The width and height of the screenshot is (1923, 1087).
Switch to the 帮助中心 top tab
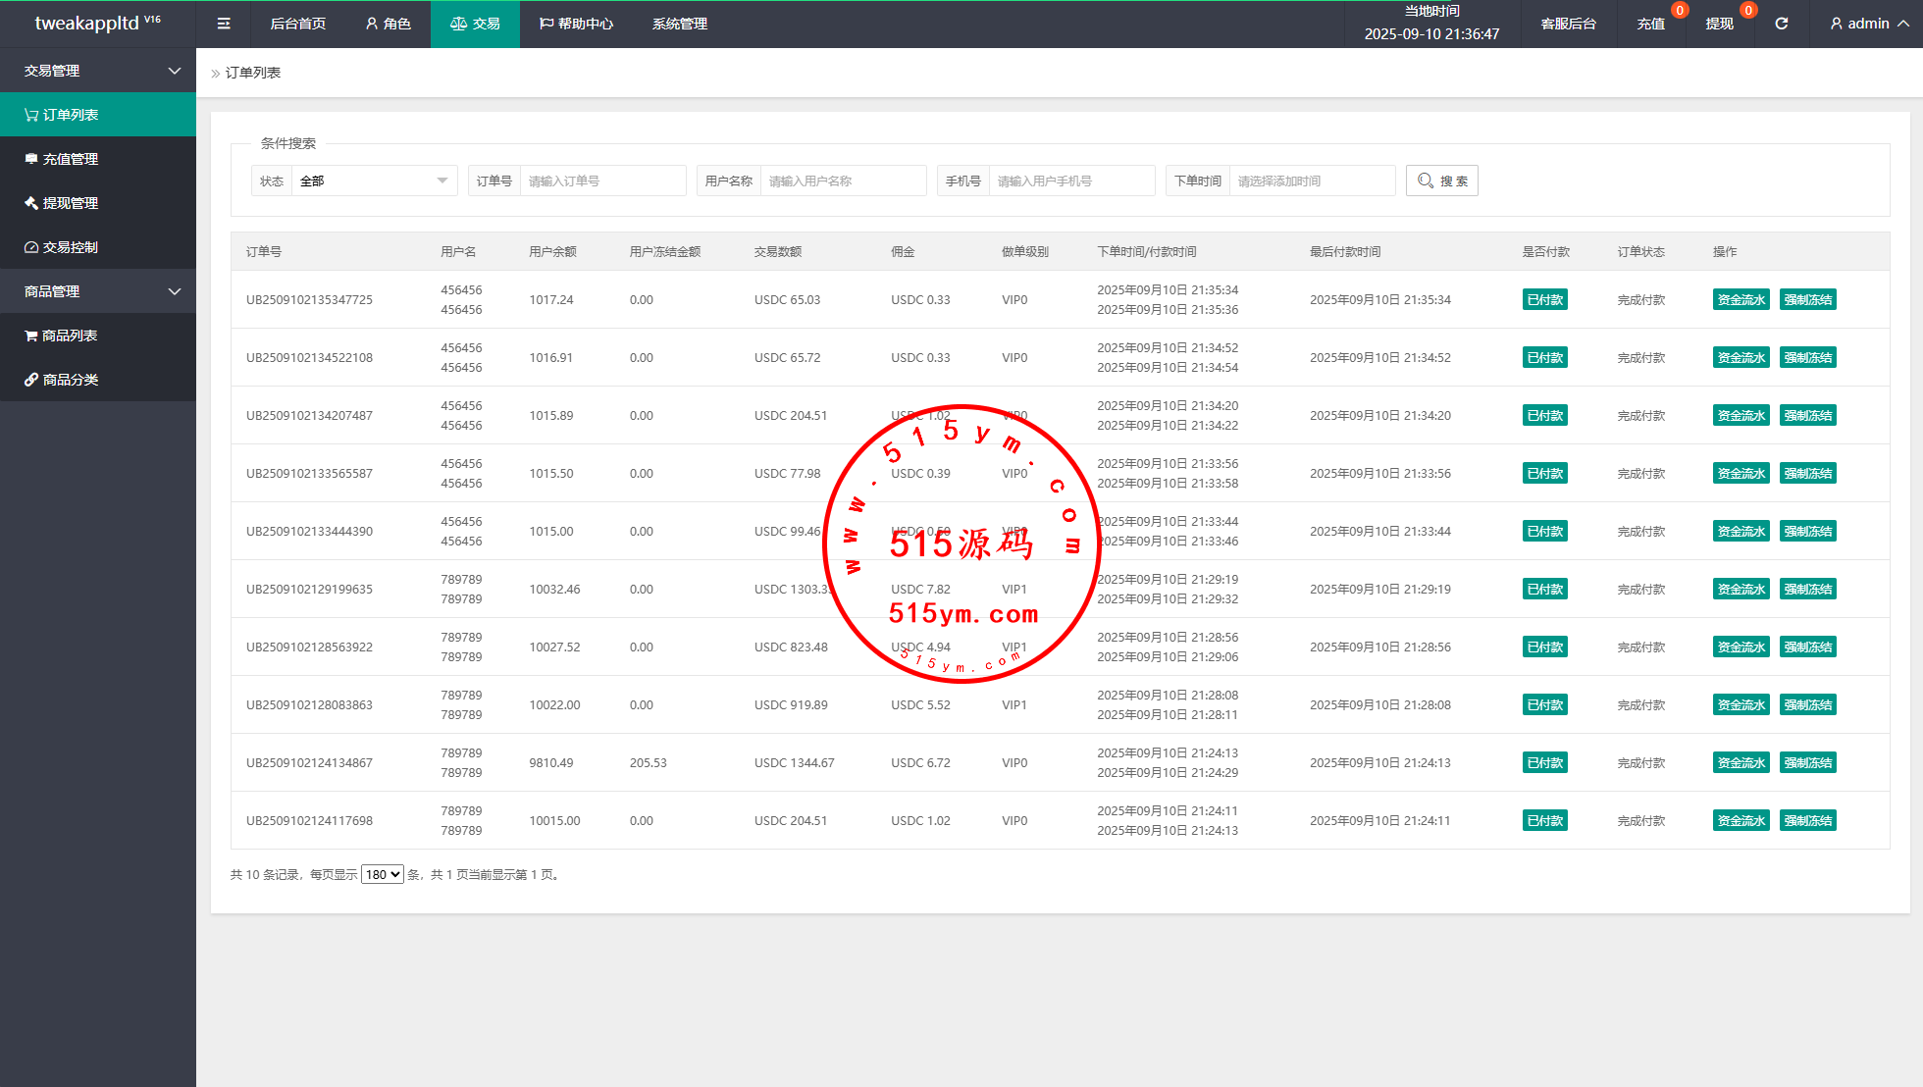coord(576,24)
